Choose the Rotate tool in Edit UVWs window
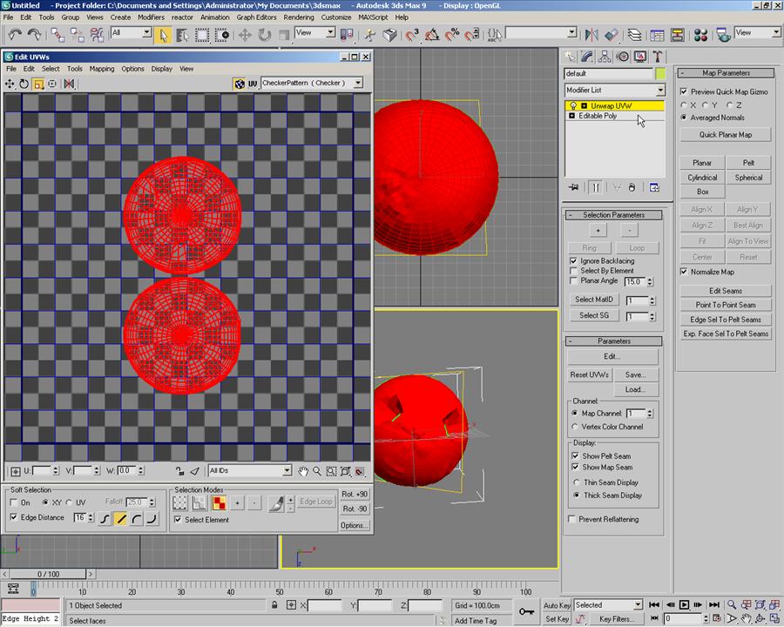 24,84
